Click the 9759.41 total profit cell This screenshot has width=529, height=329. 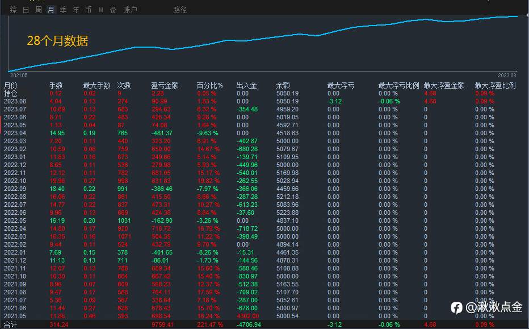pos(162,324)
